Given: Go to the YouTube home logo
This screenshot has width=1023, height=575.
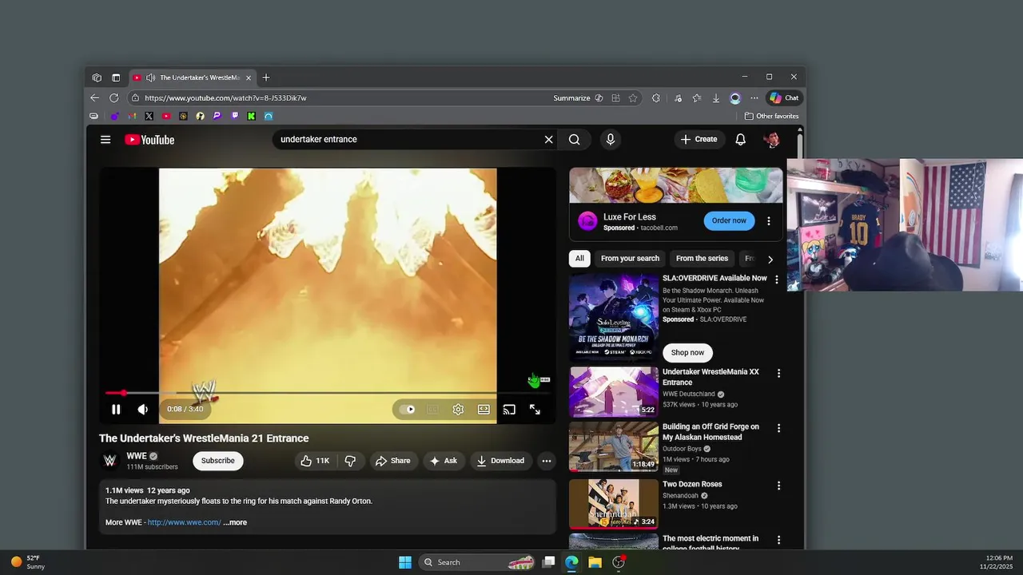Looking at the screenshot, I should pyautogui.click(x=149, y=140).
